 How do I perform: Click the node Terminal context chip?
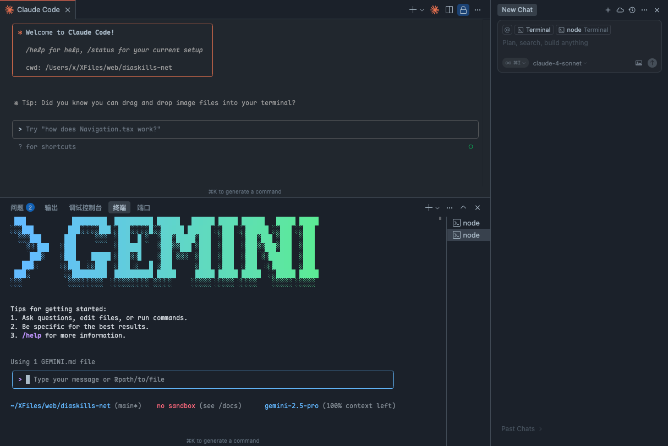tap(583, 30)
